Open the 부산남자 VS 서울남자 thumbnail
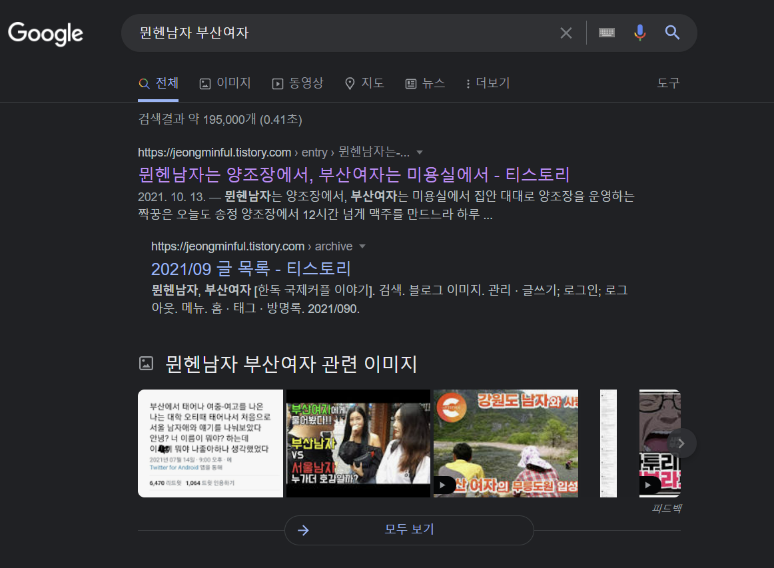Image resolution: width=774 pixels, height=568 pixels. click(x=358, y=443)
